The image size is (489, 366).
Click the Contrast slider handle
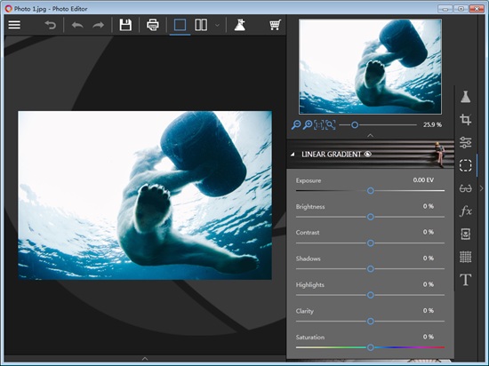point(370,243)
